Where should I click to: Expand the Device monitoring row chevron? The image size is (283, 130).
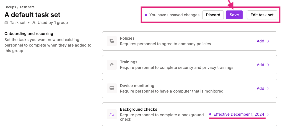[x=268, y=88]
